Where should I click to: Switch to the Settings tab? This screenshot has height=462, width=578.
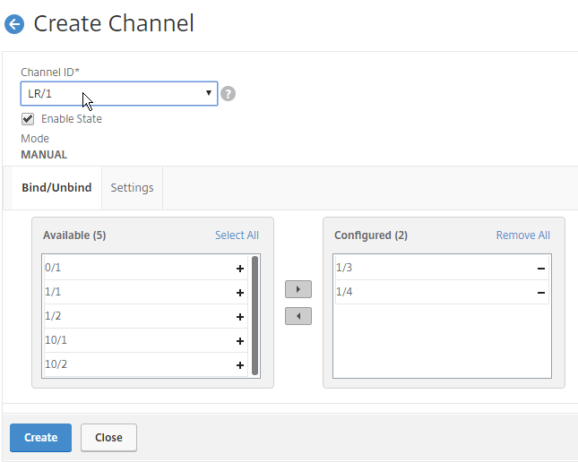coord(132,187)
